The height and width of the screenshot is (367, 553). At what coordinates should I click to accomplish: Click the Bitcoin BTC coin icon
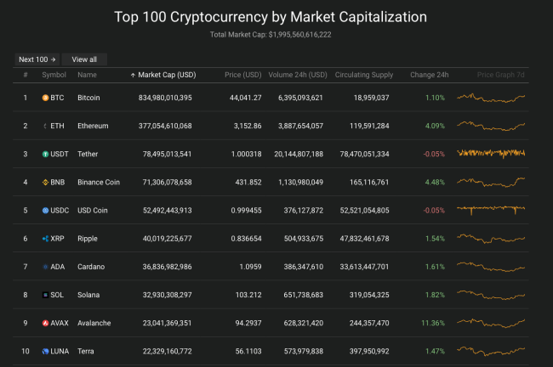[45, 98]
